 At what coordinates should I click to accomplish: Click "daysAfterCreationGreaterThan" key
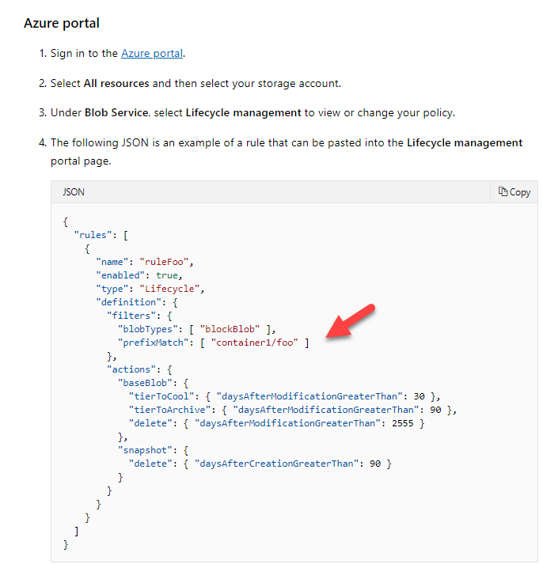pos(276,464)
